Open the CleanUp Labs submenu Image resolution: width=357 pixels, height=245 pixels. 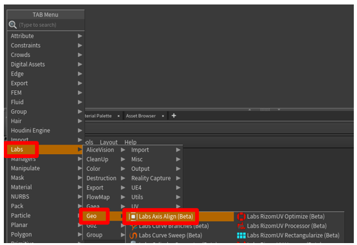106,159
